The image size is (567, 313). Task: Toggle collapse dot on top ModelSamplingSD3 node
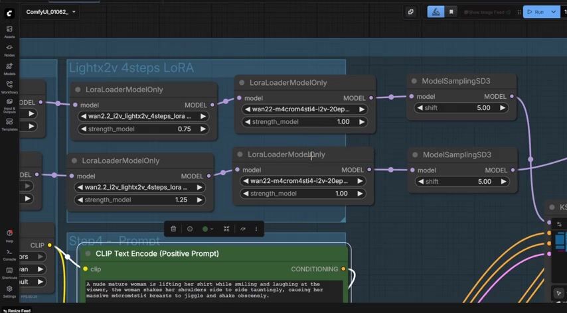tap(414, 82)
